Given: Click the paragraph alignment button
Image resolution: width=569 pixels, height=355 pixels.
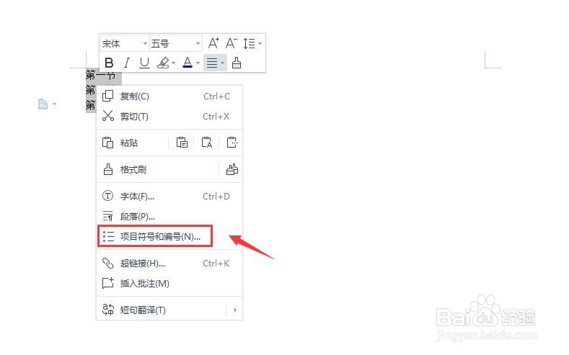Looking at the screenshot, I should pyautogui.click(x=212, y=63).
